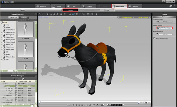Click the leaf-shaped icon in viewport toolbar

97,14
